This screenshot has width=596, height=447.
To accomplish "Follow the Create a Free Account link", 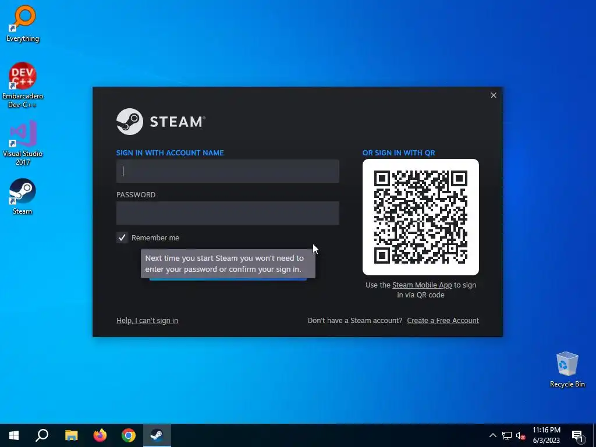I will pos(443,321).
